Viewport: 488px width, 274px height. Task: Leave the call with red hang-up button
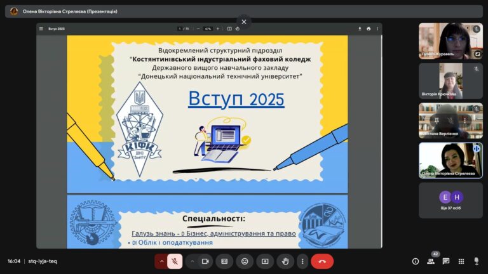tap(322, 261)
